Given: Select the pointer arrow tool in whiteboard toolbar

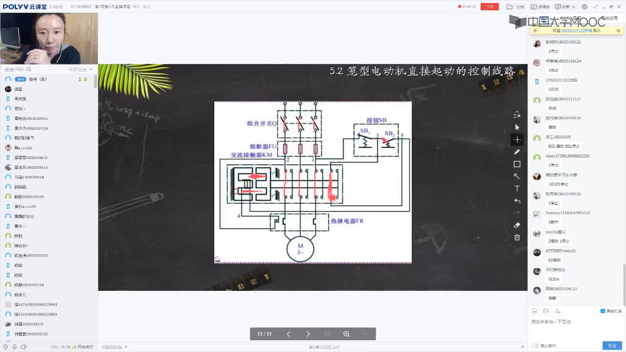Looking at the screenshot, I should tap(517, 127).
